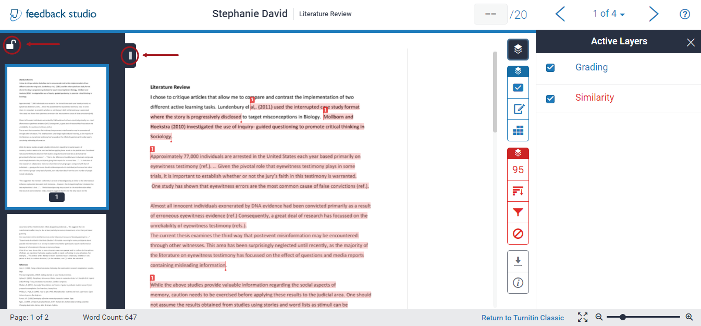Click the feedback studio logo
The width and height of the screenshot is (701, 326).
53,14
